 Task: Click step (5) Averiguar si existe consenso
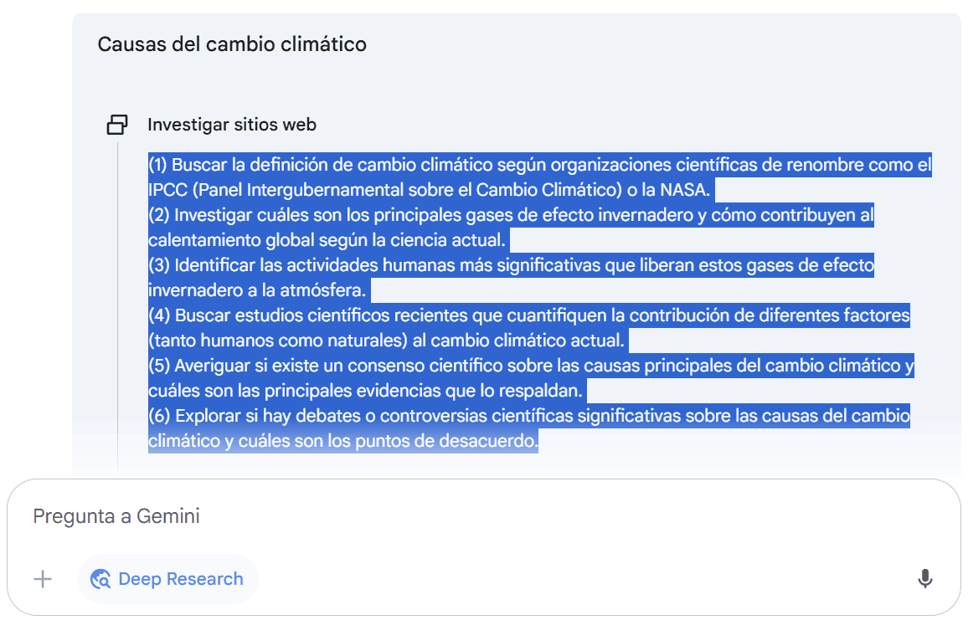(x=531, y=377)
